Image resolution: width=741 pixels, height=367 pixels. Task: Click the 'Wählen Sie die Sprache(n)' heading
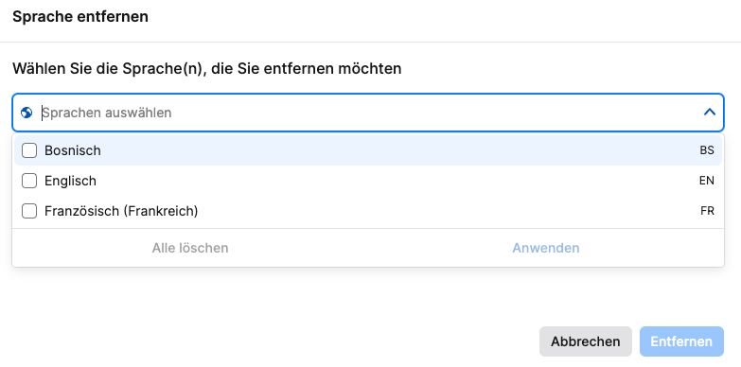coord(207,69)
